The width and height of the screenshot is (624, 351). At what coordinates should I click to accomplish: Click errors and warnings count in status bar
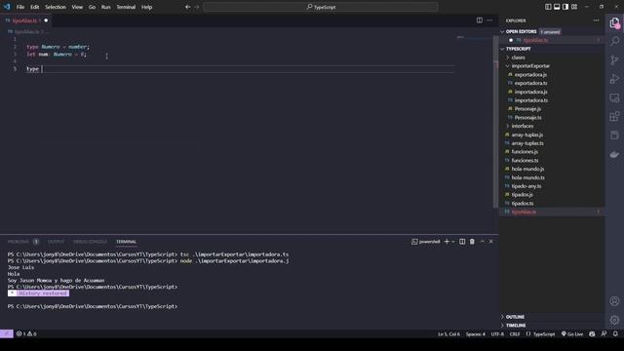coord(26,333)
